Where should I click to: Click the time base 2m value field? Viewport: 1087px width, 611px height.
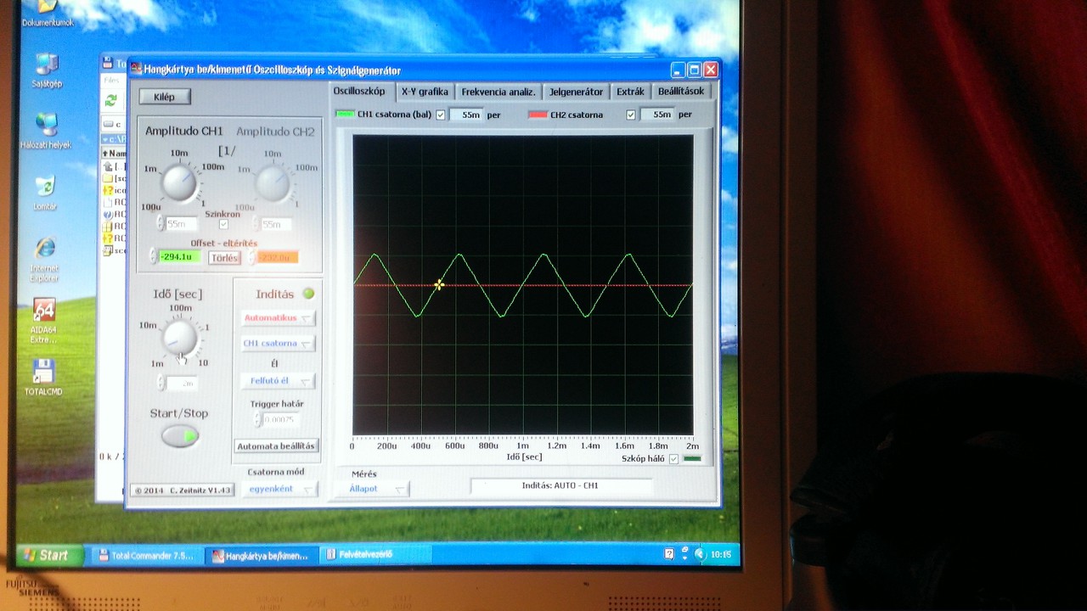point(181,384)
